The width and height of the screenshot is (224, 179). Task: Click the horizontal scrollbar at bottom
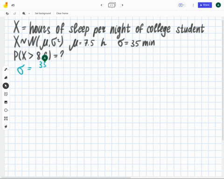coord(66,178)
